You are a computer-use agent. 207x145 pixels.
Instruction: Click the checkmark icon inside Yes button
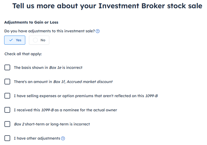(x=11, y=40)
